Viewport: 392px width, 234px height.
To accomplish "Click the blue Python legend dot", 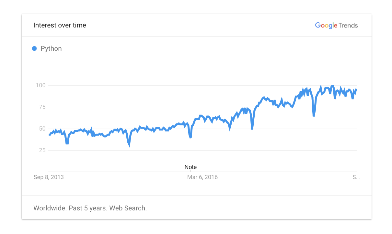I will tap(34, 48).
